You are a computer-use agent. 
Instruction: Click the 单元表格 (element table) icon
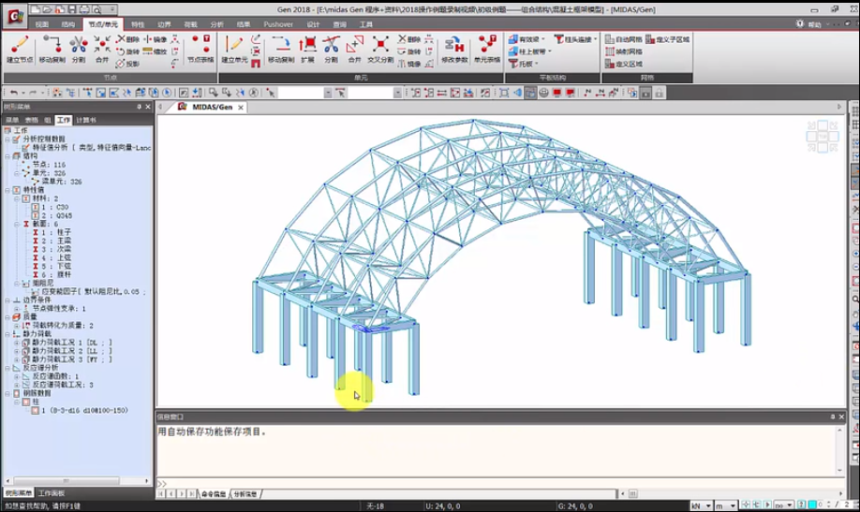tap(487, 48)
